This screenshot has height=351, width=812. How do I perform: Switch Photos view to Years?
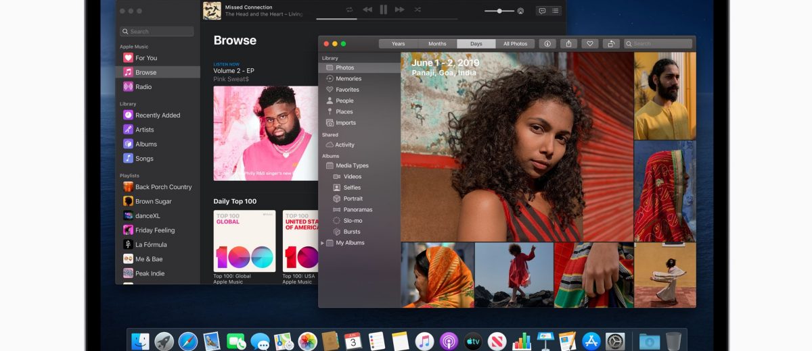tap(399, 44)
